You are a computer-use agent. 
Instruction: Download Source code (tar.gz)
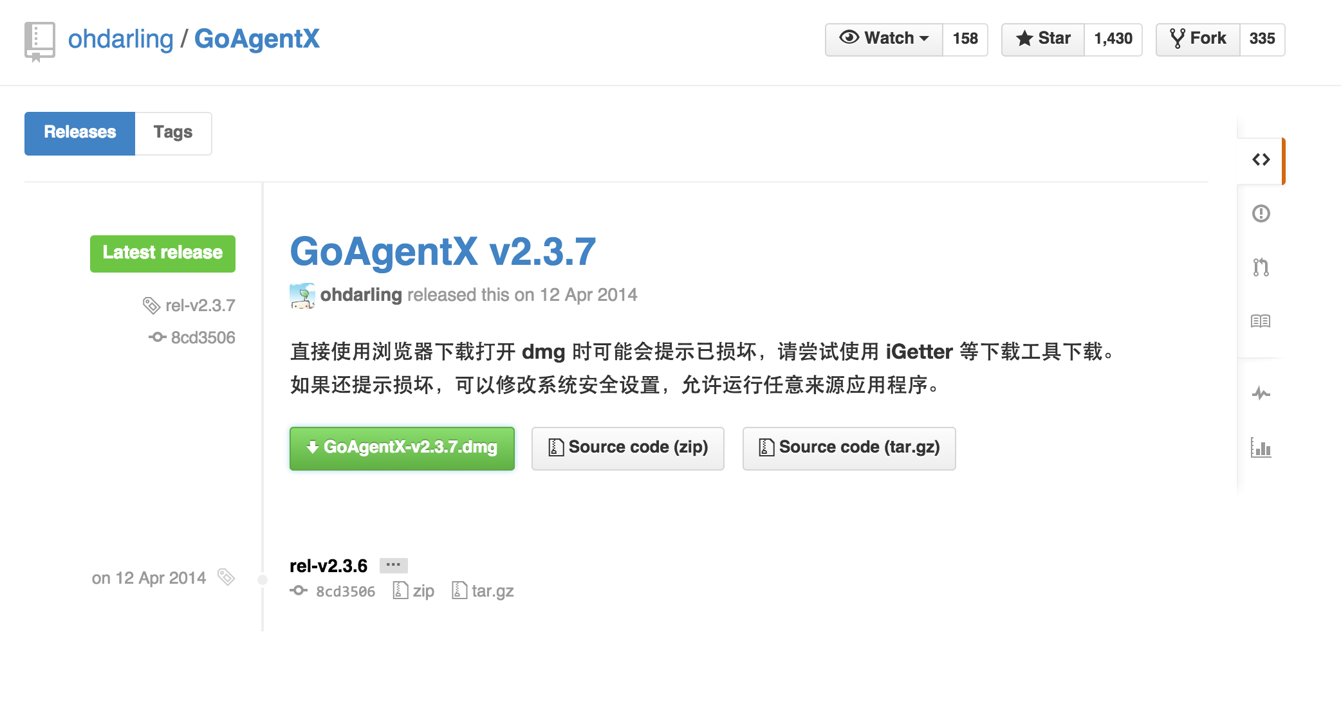click(849, 448)
